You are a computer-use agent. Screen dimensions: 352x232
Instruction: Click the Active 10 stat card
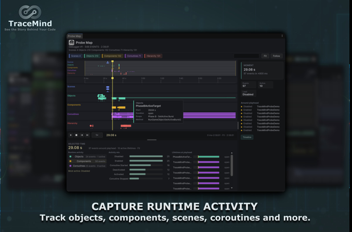click(265, 85)
